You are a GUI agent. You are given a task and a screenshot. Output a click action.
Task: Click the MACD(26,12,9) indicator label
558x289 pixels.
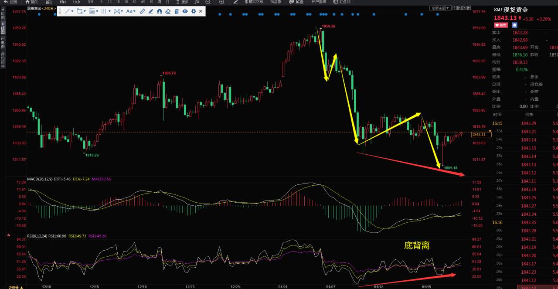coord(41,179)
